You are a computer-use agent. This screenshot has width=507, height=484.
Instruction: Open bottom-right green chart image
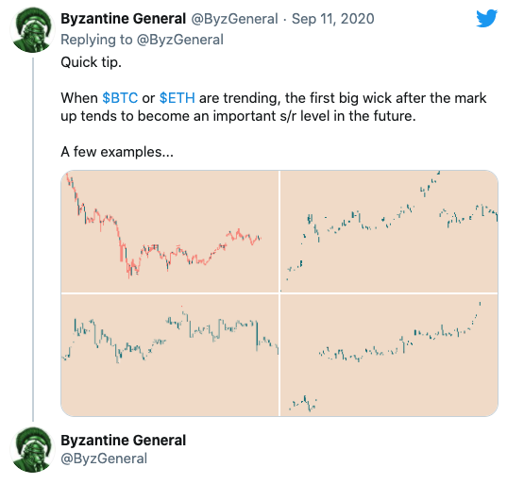(x=389, y=355)
